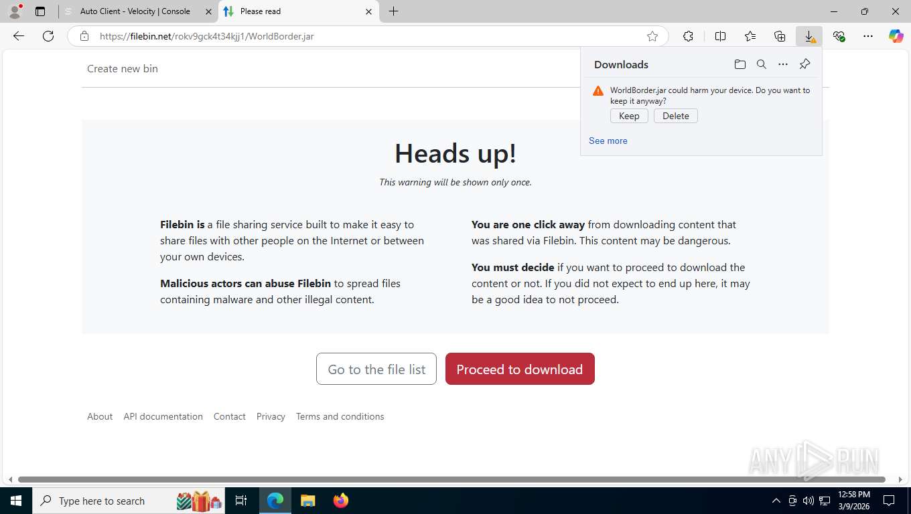Open Collections icon in toolbar
911x514 pixels.
click(x=780, y=36)
